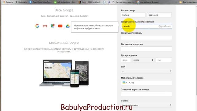Open the Как построить круглую bookmark
Image resolution: width=197 pixels, height=111 pixels.
coord(123,2)
